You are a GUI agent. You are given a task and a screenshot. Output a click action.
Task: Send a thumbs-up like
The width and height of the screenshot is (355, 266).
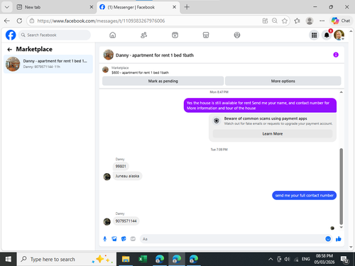(x=339, y=239)
